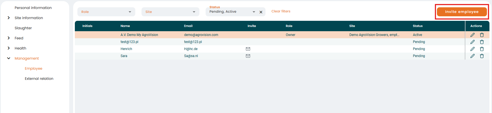The image size is (492, 113).
Task: Click the Pending status in Henrich row
Action: pos(419,49)
